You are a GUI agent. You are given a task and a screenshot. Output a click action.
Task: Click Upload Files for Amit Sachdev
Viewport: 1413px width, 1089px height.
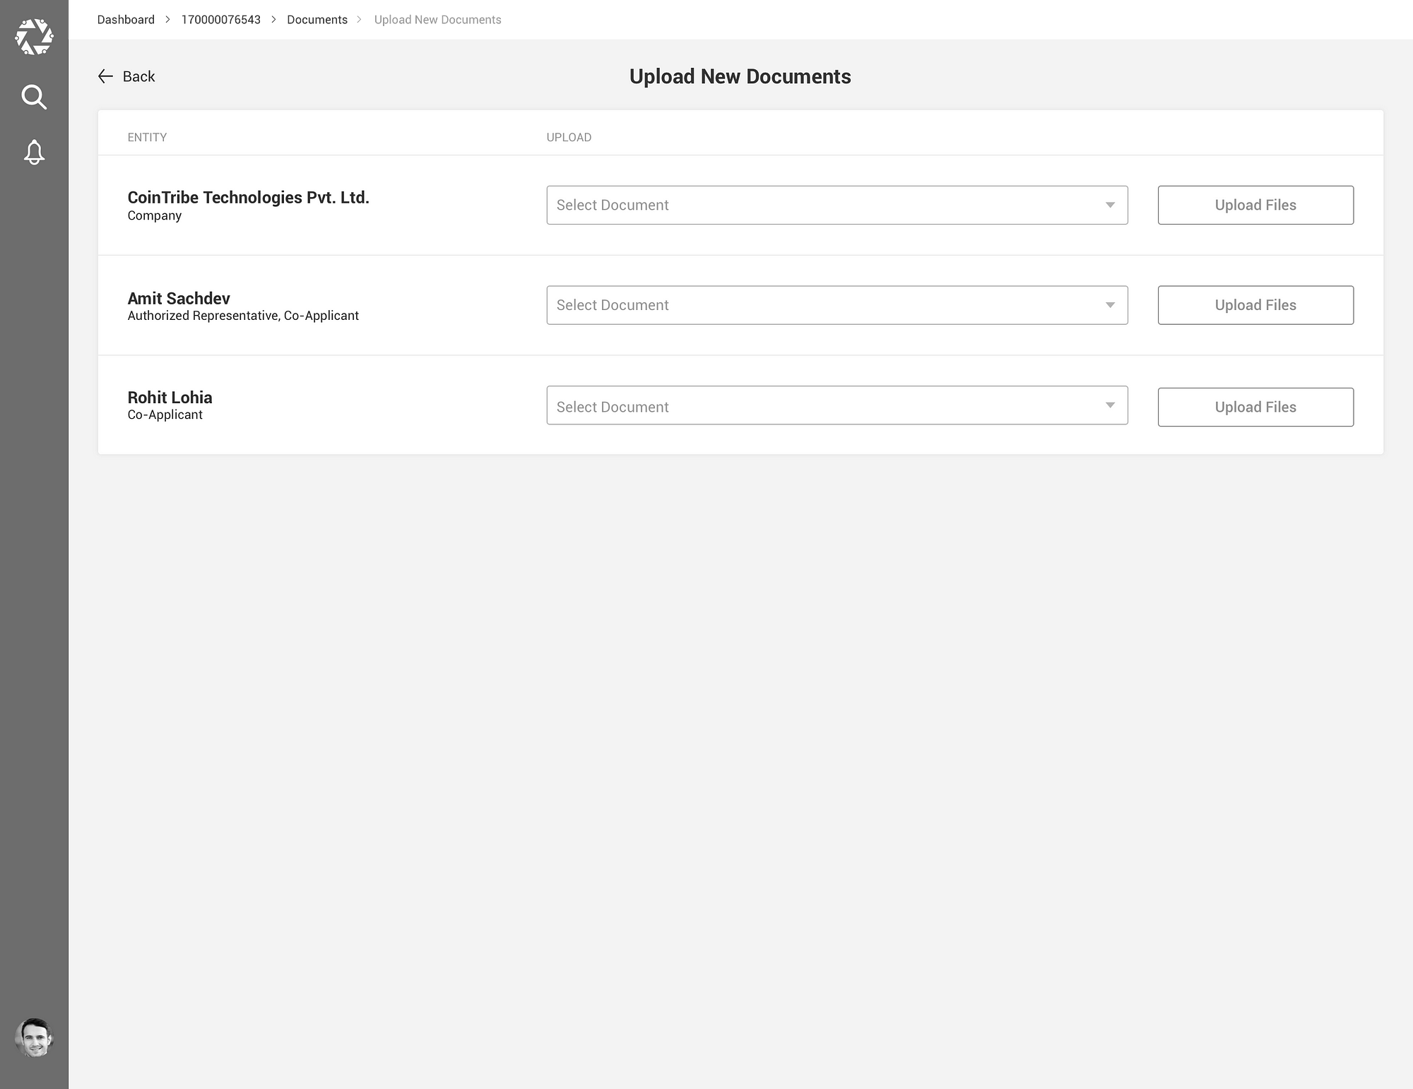pos(1255,305)
